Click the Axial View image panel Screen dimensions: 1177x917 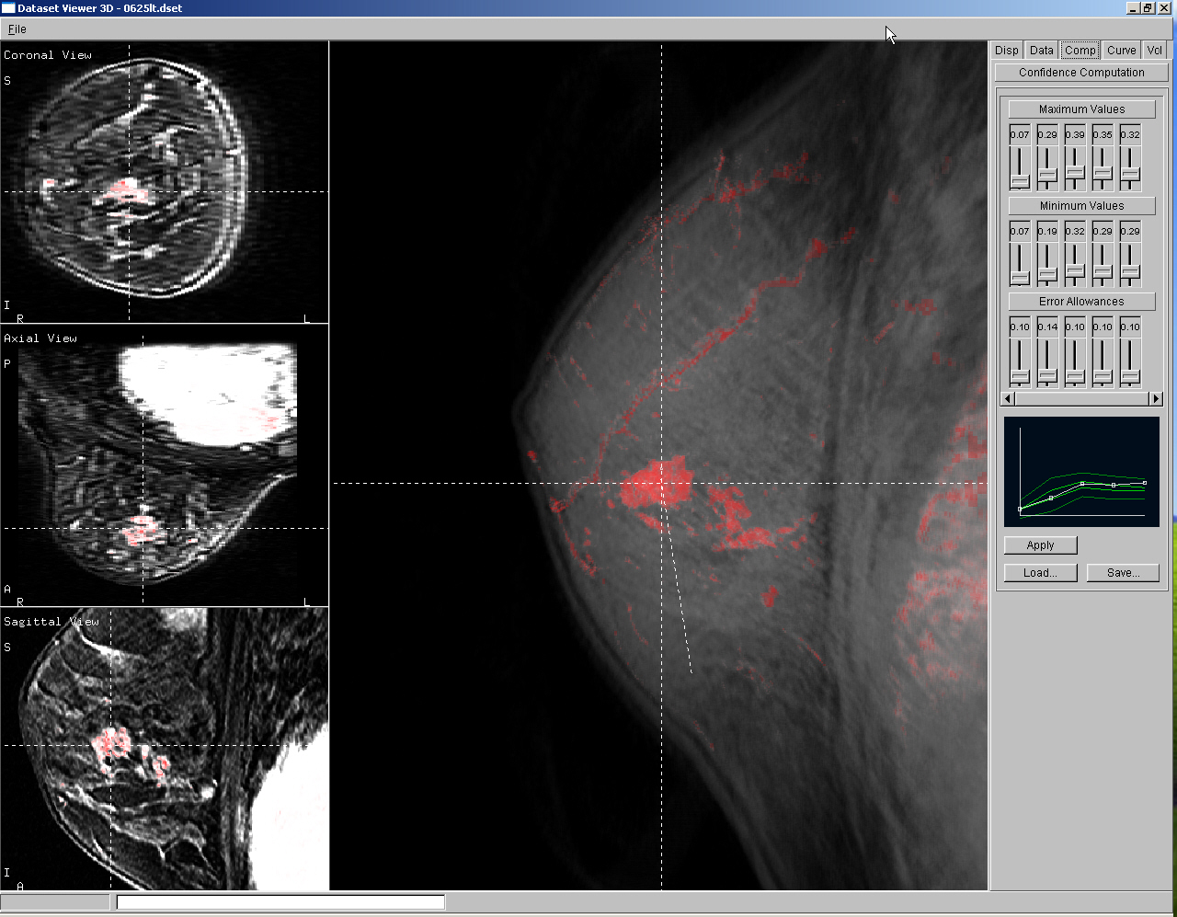tap(165, 465)
